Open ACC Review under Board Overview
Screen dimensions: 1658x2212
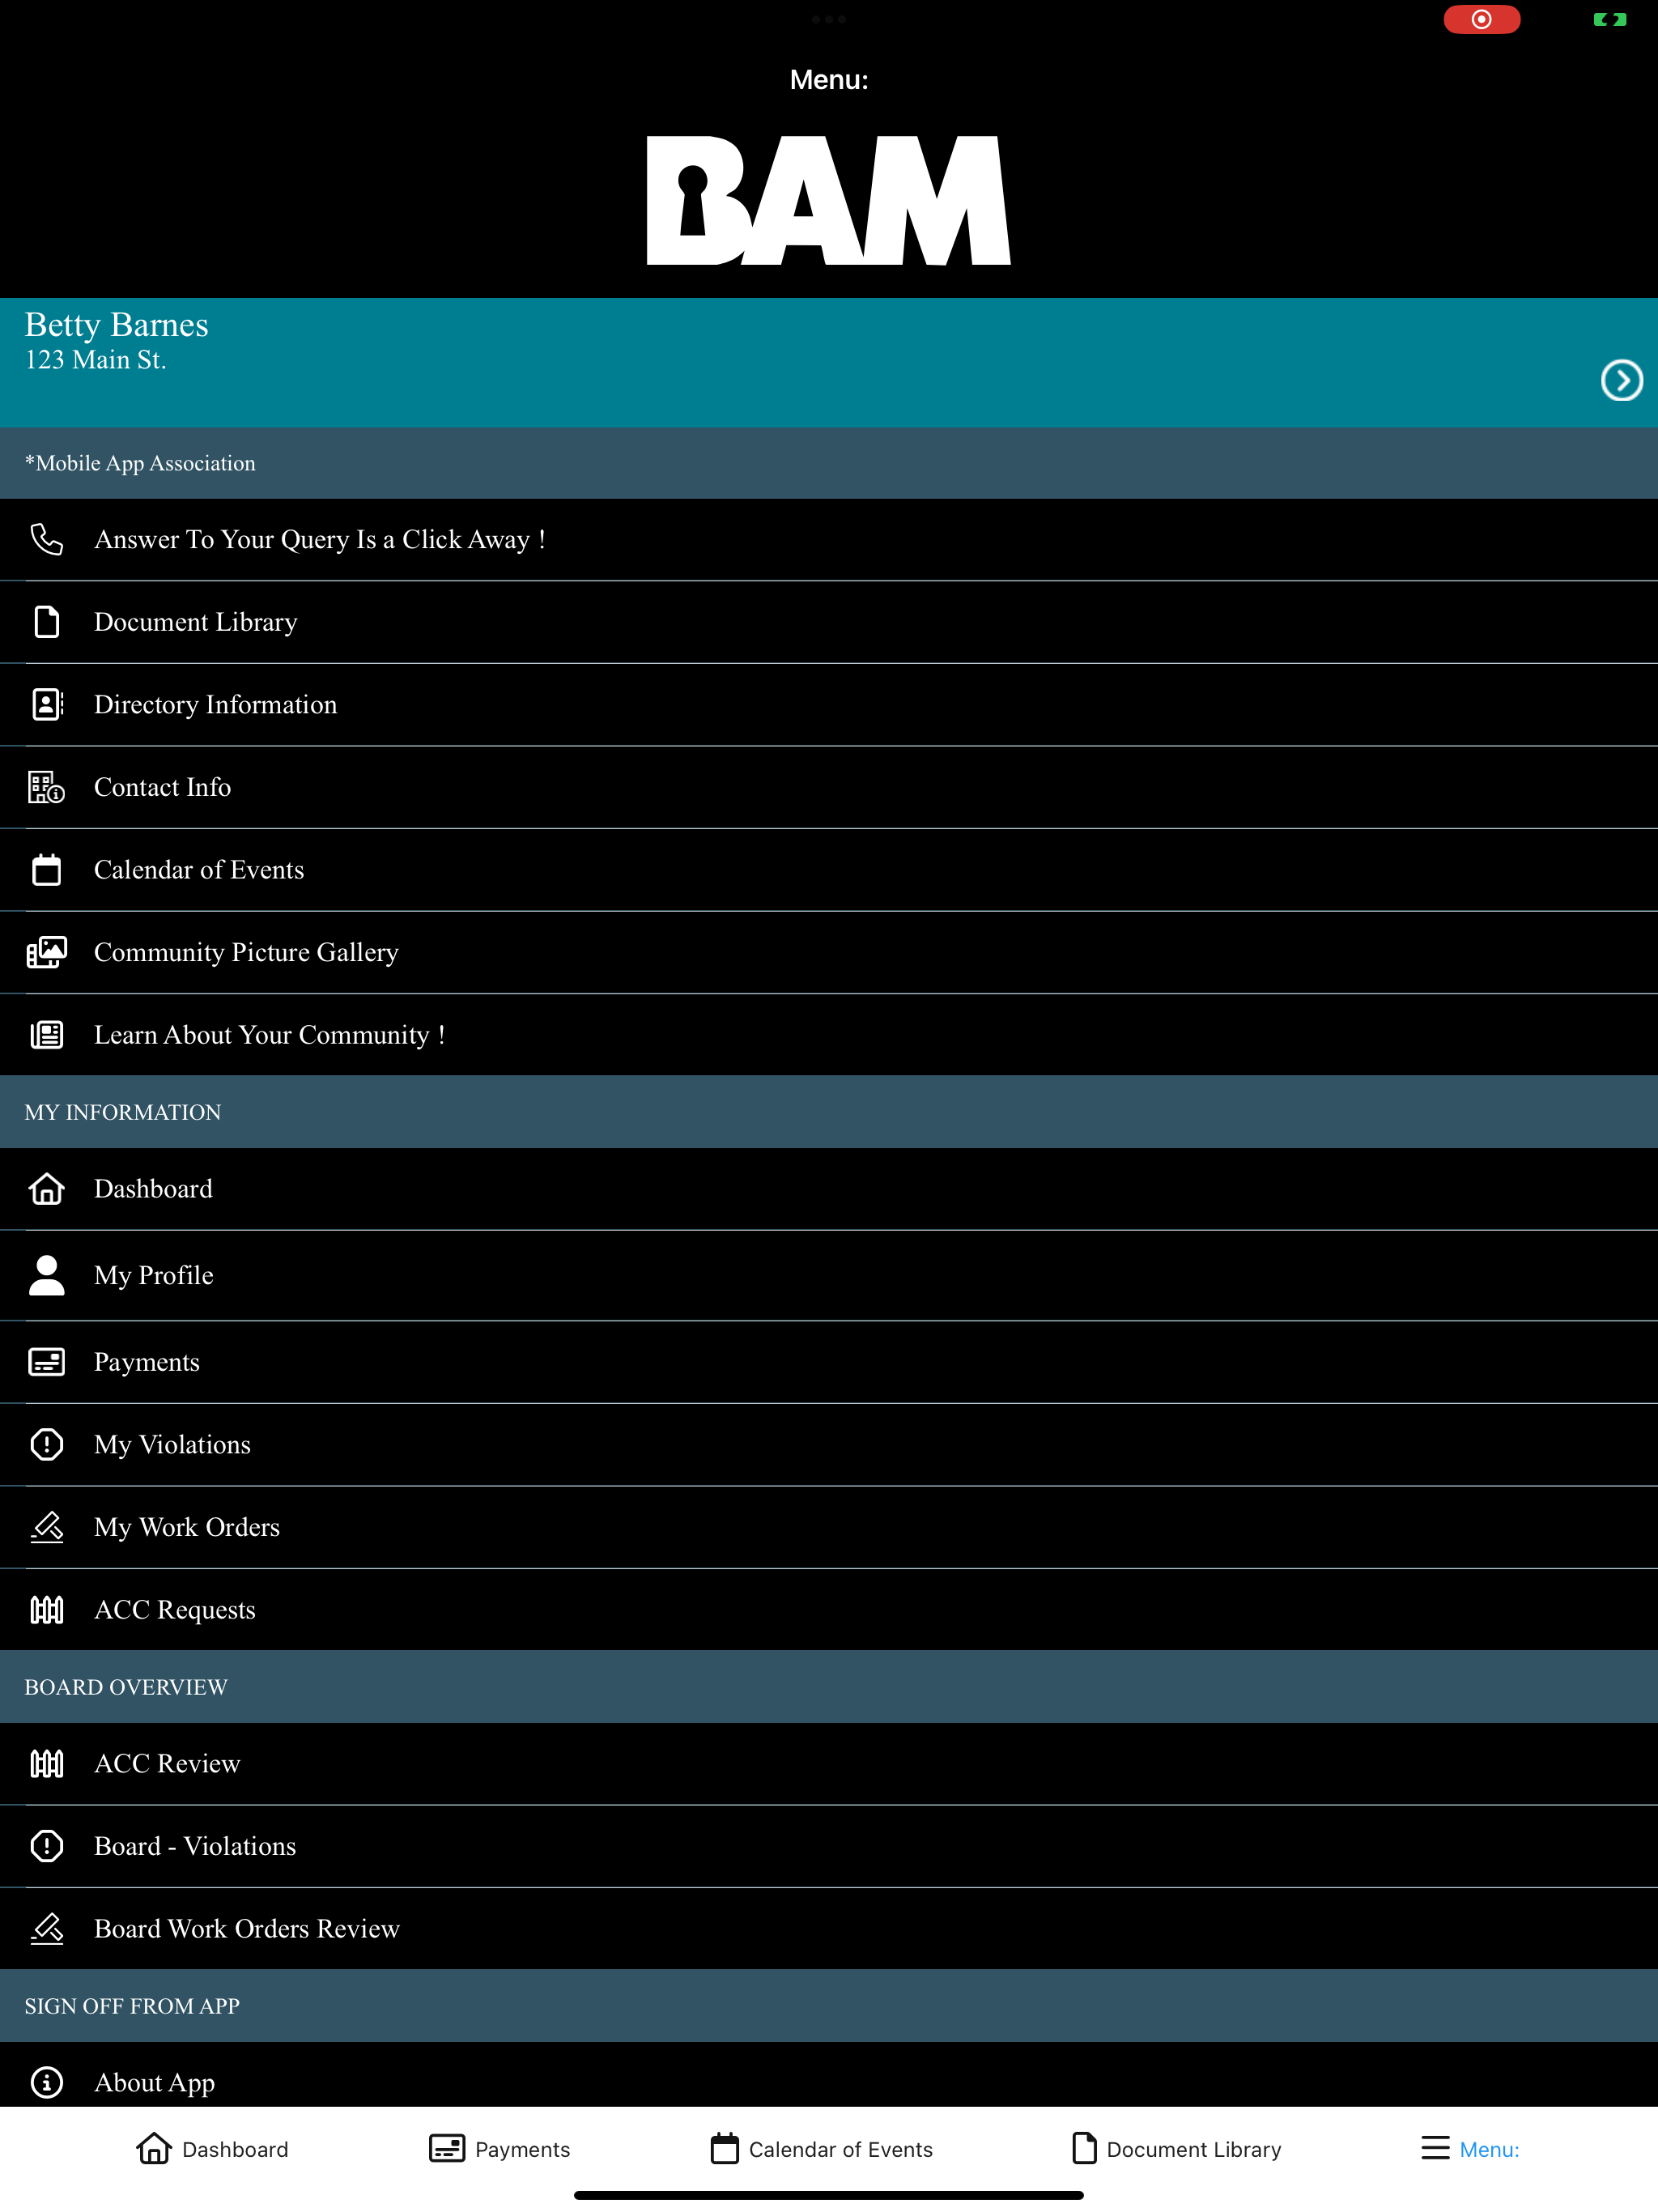[829, 1764]
